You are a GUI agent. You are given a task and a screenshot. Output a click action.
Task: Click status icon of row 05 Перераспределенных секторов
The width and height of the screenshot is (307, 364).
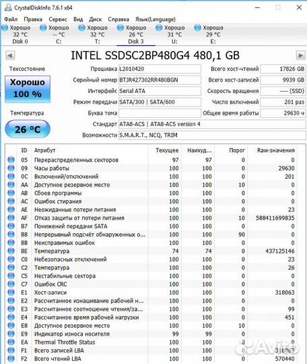[11, 160]
